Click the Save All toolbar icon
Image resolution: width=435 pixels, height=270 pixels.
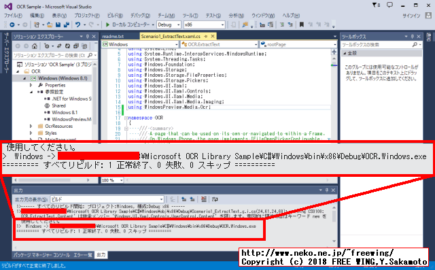(x=67, y=24)
